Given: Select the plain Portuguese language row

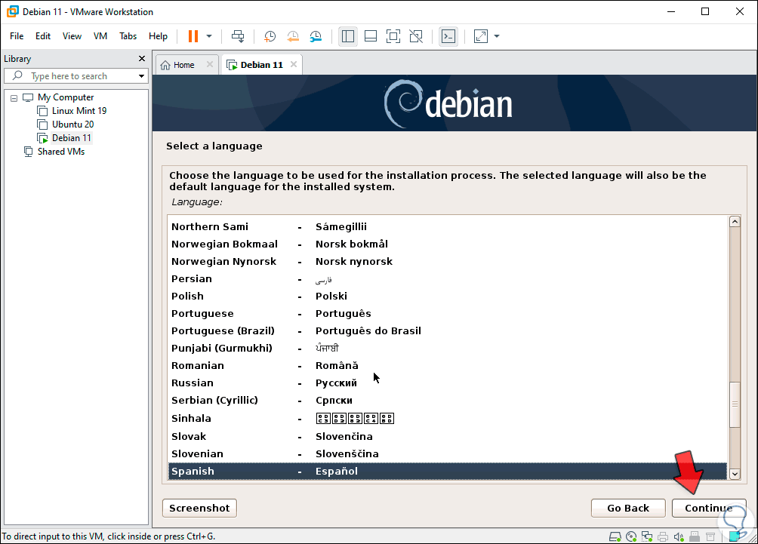Looking at the screenshot, I should (447, 314).
